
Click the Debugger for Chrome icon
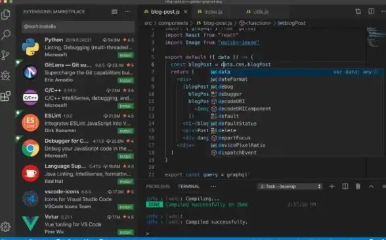30,148
